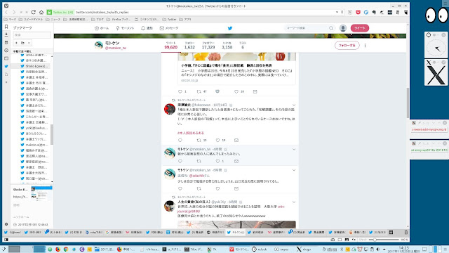Screen dimensions: 449x253
Task: Open the ニュース bookmarks bar folder
Action: [x=53, y=20]
